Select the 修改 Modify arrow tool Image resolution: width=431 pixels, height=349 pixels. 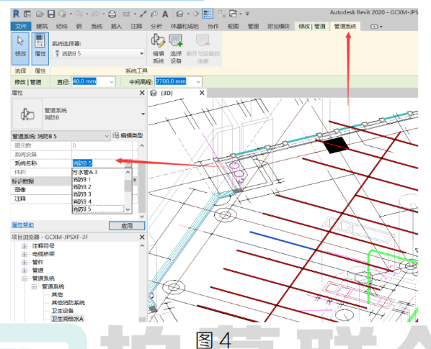point(20,48)
